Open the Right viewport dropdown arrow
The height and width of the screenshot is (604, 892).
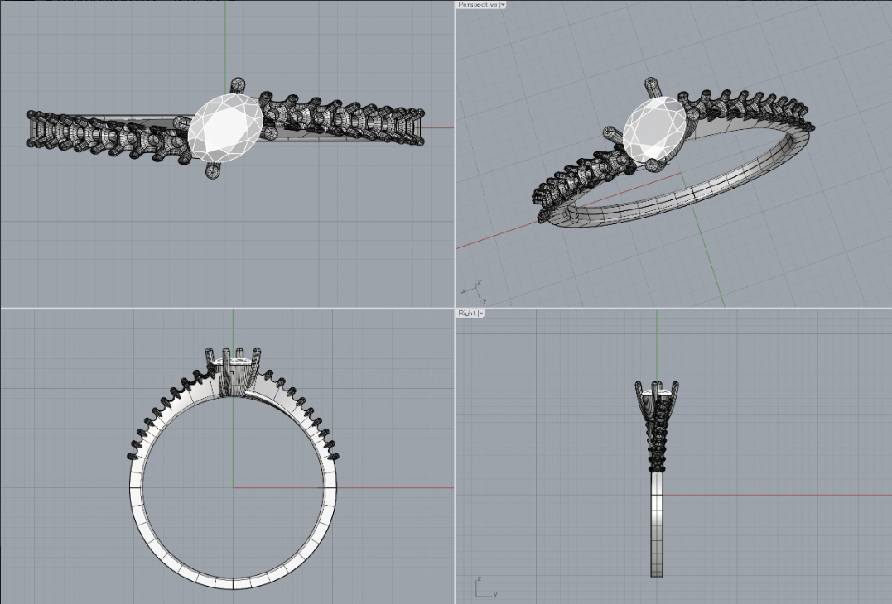coord(481,313)
